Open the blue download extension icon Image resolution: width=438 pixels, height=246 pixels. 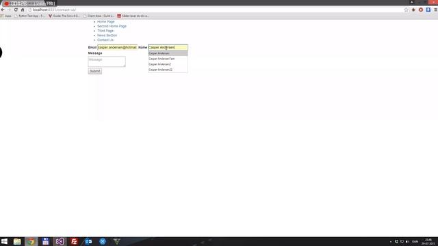428,10
